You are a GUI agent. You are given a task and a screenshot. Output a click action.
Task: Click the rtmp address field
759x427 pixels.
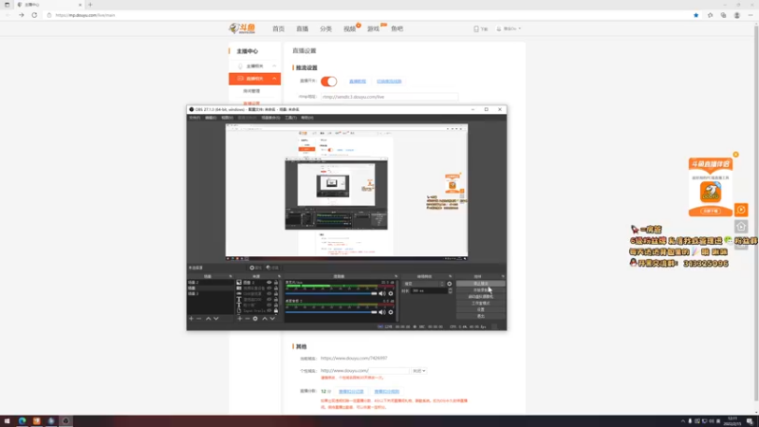pyautogui.click(x=389, y=97)
